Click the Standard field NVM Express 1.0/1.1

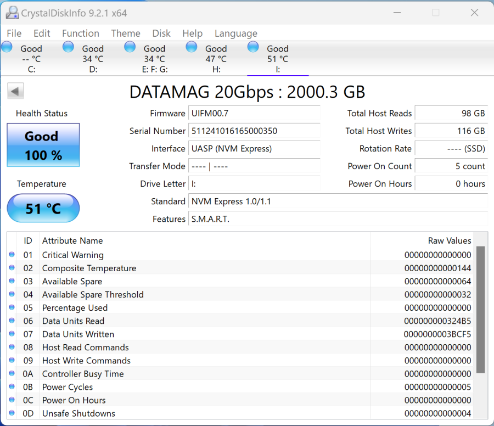pyautogui.click(x=338, y=201)
